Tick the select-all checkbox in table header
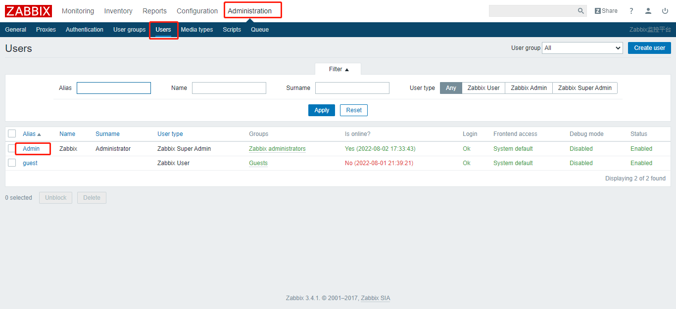The height and width of the screenshot is (309, 676). click(12, 133)
